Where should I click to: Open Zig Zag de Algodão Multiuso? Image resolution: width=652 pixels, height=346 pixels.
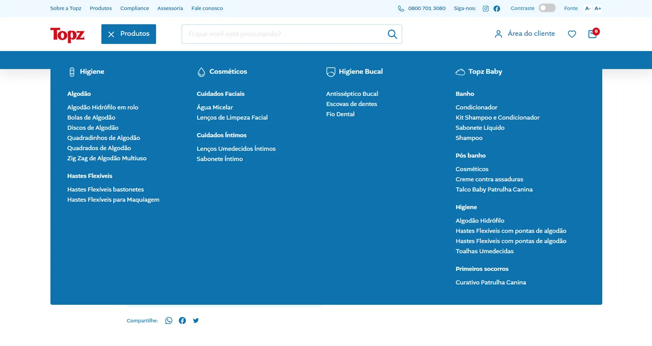tap(107, 158)
